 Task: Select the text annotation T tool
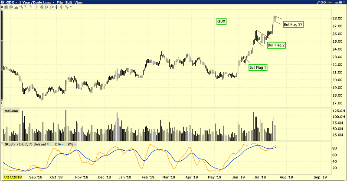click(6, 7)
